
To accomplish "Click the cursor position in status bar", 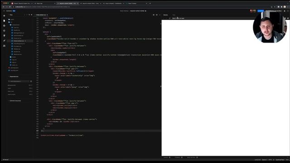I will 257,160.
